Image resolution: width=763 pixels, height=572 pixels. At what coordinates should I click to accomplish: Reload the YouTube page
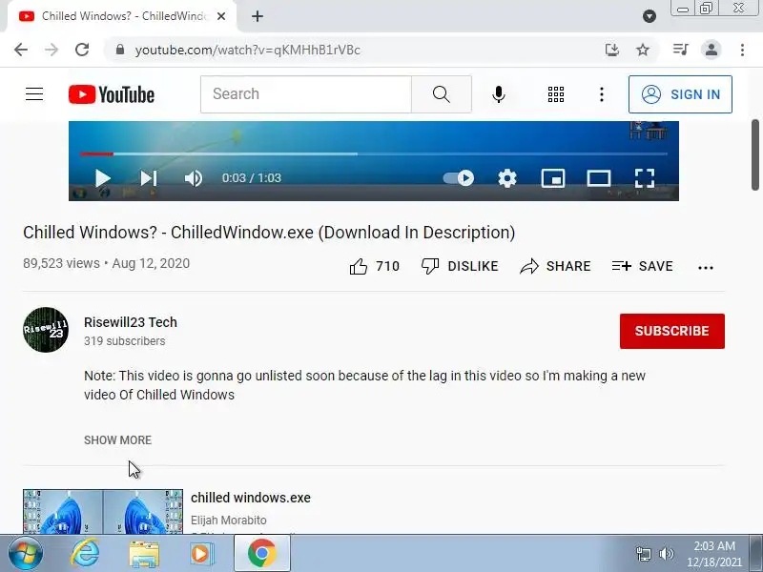click(82, 50)
